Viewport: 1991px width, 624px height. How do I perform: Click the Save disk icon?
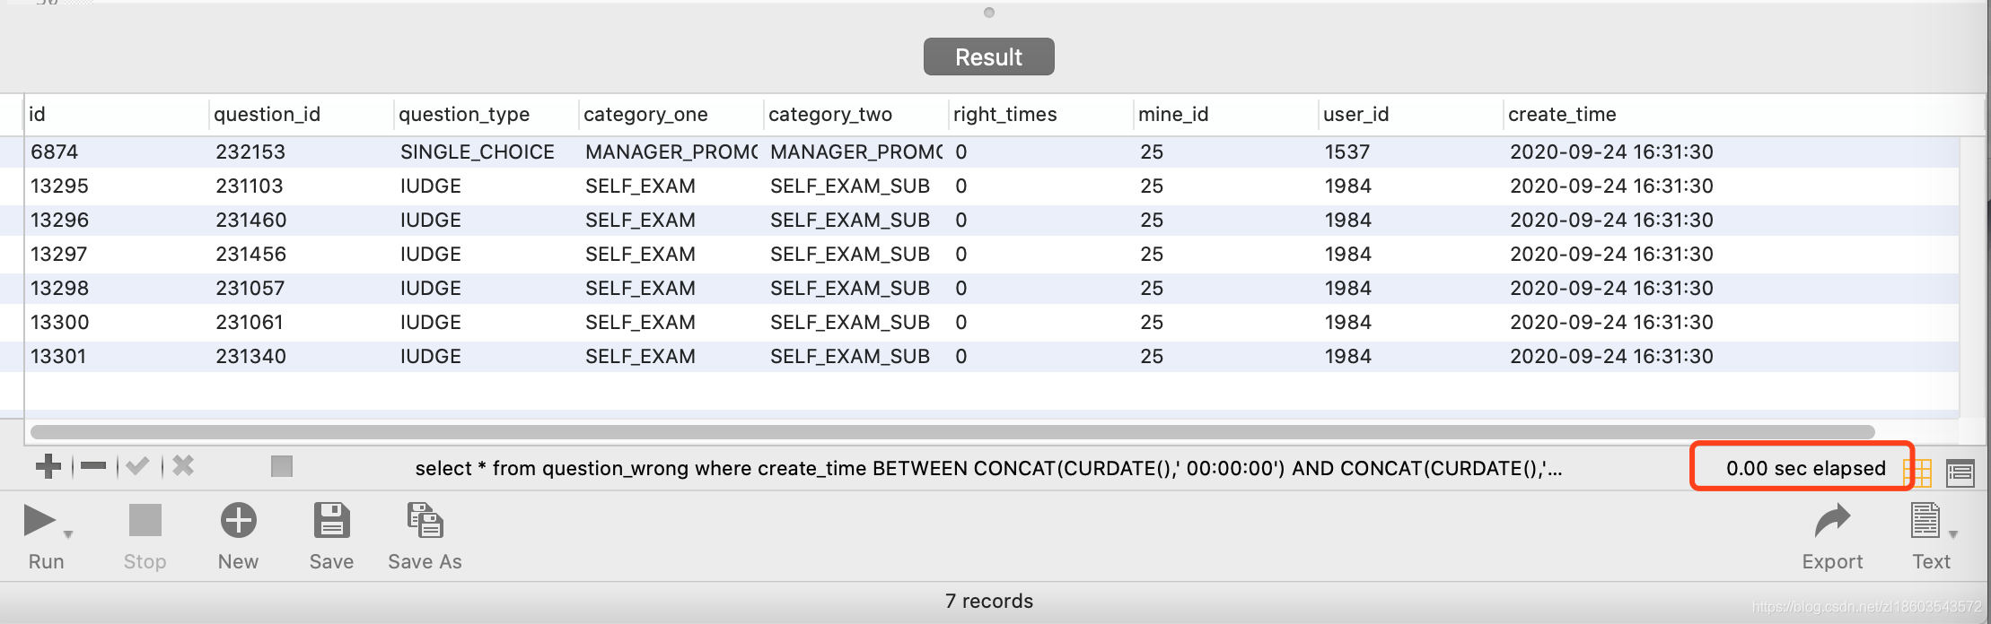coord(331,520)
